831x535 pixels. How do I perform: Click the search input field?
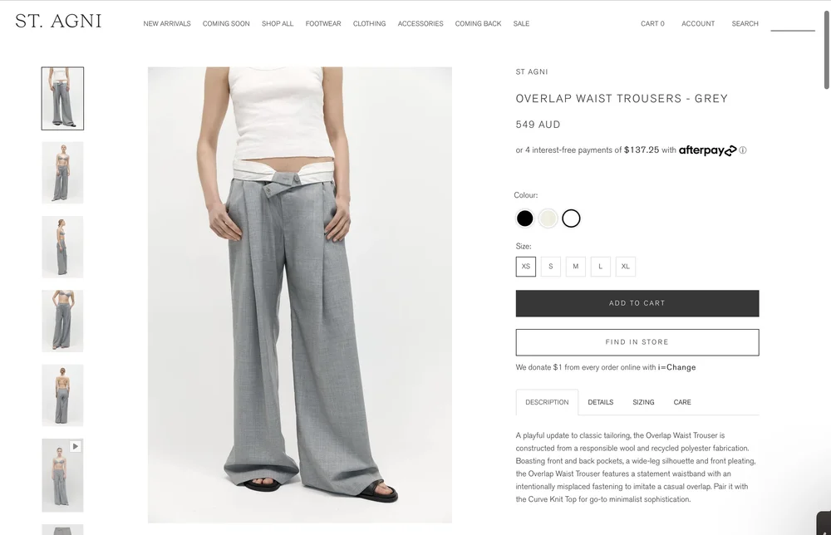point(792,24)
